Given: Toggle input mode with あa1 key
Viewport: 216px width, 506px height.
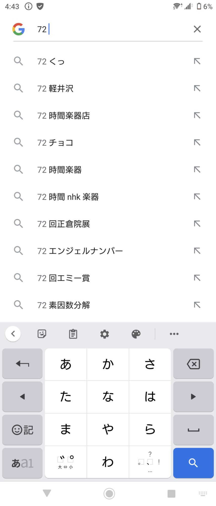Looking at the screenshot, I should (x=22, y=463).
